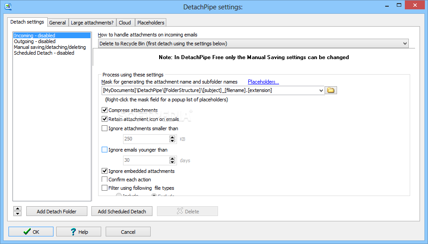Click the X Delete button

[x=187, y=212]
